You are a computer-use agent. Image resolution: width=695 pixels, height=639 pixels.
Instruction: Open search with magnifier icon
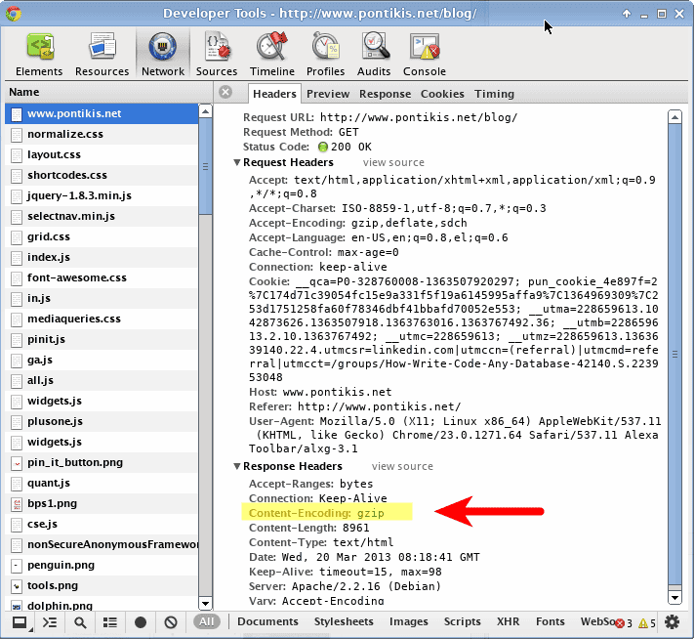pyautogui.click(x=80, y=622)
